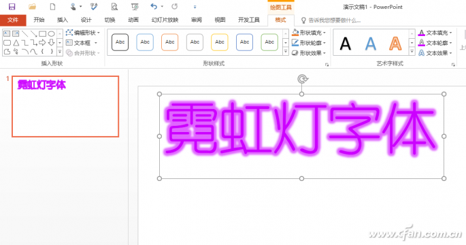Apply the blue gradient WordArt A style
466x245 pixels.
[x=370, y=44]
